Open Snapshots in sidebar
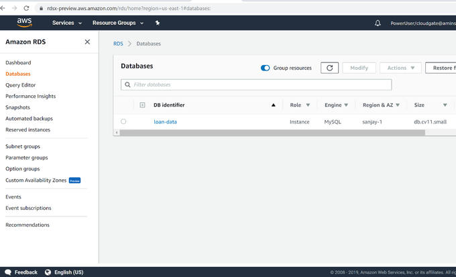Viewport: 456px width, 277px height. pyautogui.click(x=17, y=107)
